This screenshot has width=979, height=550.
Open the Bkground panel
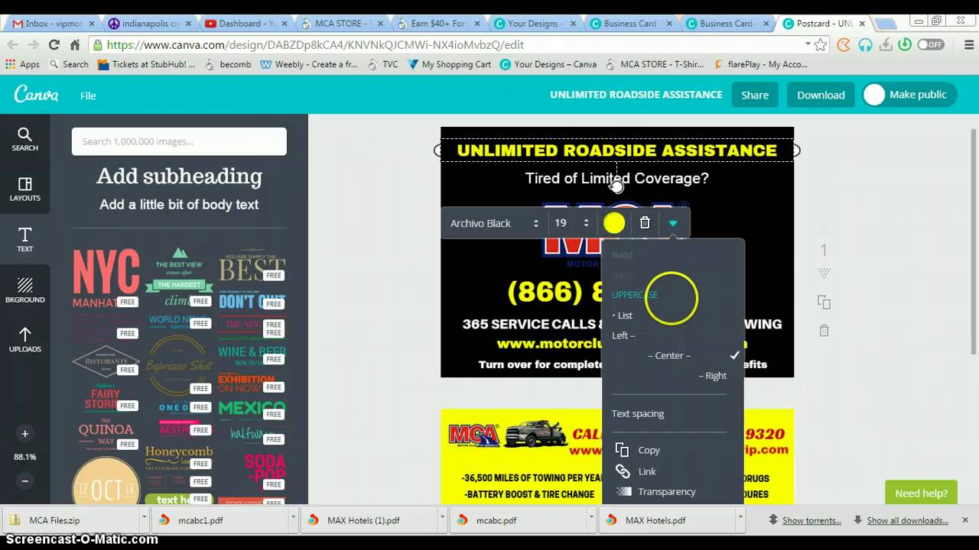pyautogui.click(x=24, y=290)
